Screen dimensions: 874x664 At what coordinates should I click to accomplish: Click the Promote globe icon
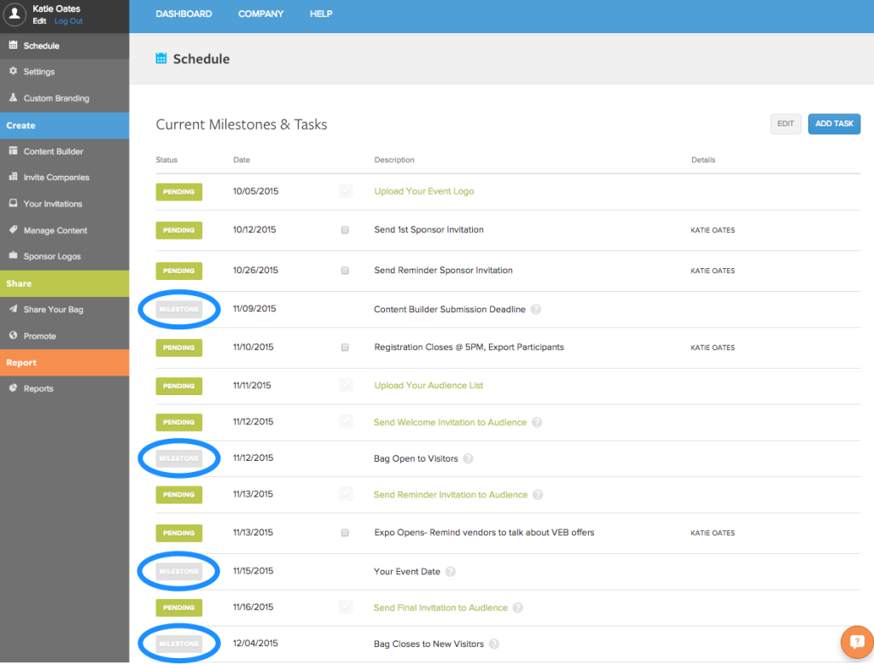click(x=13, y=335)
